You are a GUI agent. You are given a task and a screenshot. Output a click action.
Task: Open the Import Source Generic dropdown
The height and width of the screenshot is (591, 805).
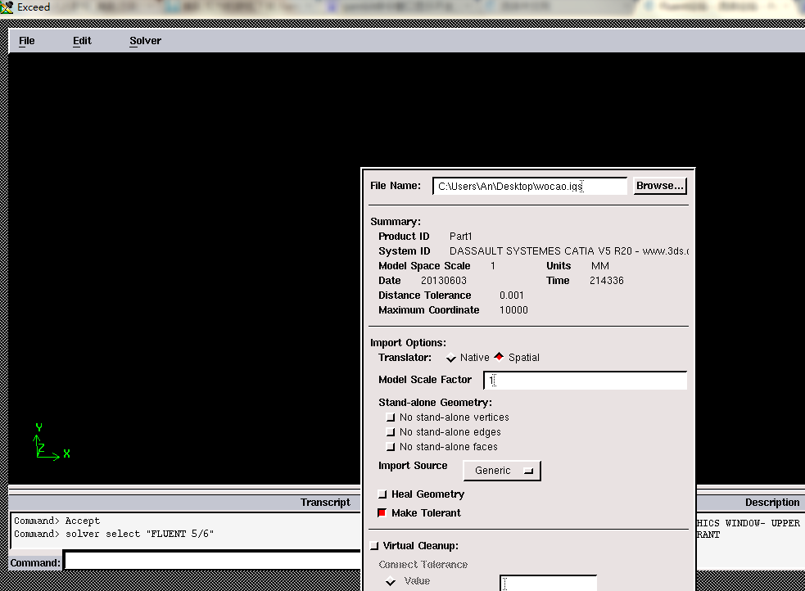tap(502, 471)
